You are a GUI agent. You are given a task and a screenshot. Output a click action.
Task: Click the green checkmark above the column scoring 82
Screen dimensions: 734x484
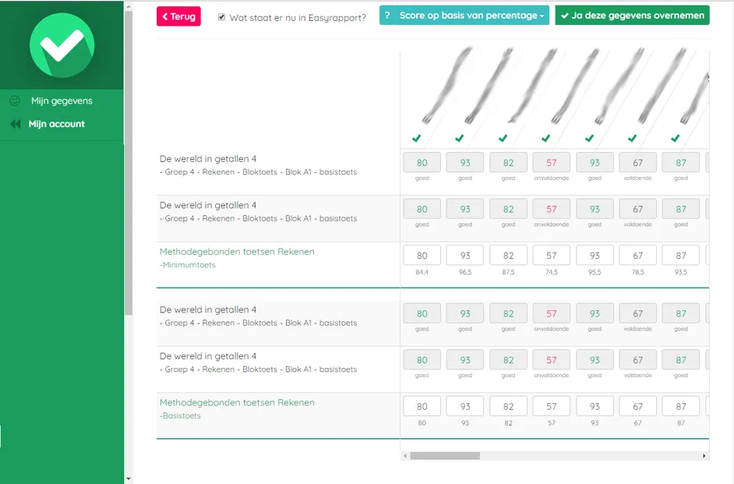(x=503, y=138)
